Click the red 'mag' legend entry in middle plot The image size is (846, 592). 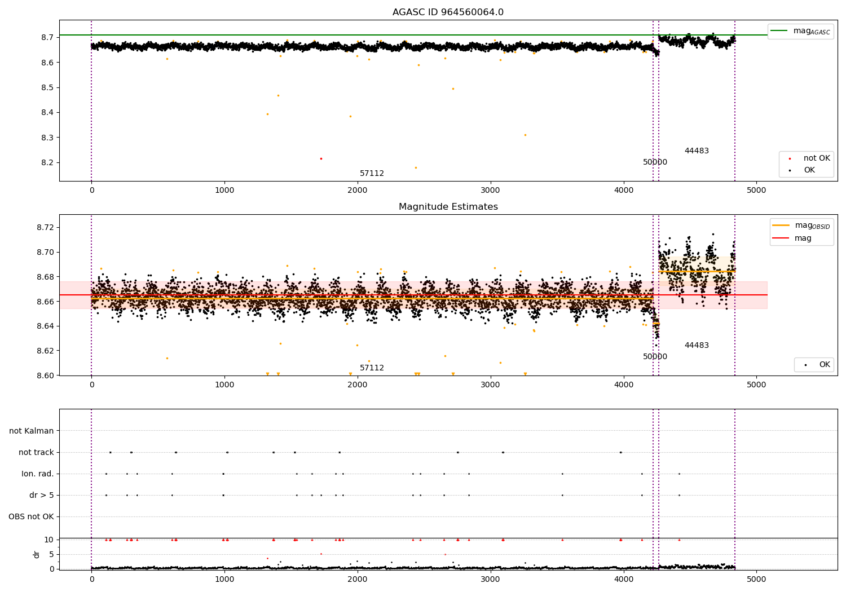click(803, 238)
